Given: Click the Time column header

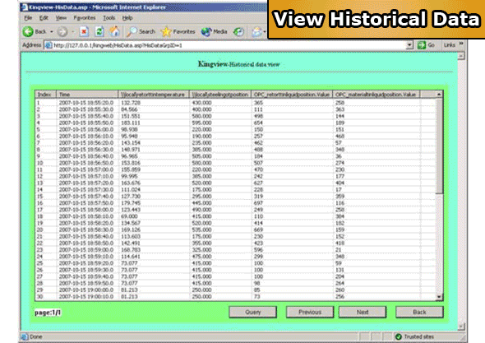Looking at the screenshot, I should click(x=87, y=94).
